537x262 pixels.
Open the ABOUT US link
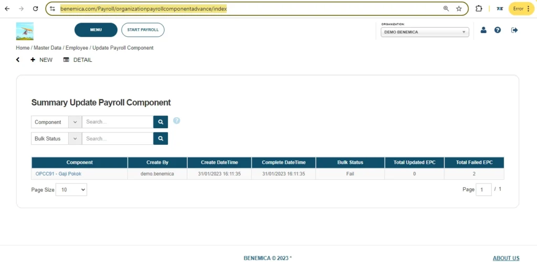tap(506, 258)
